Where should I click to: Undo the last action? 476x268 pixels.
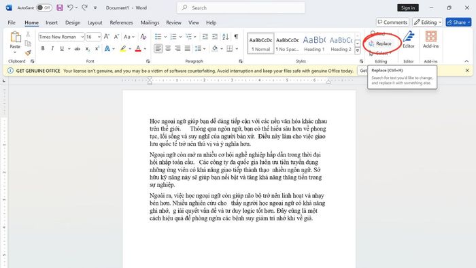click(70, 7)
